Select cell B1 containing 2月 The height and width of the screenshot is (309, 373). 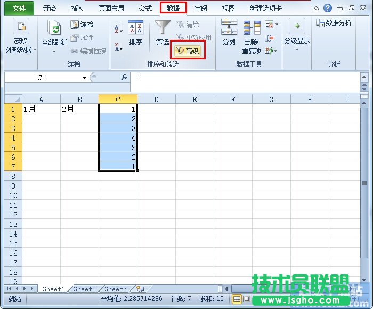79,109
